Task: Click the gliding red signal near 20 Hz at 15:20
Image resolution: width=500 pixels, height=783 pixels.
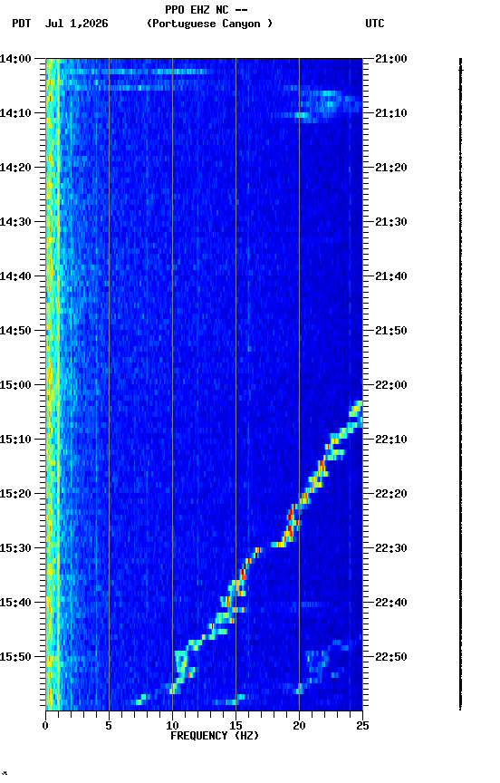Action: coord(303,498)
